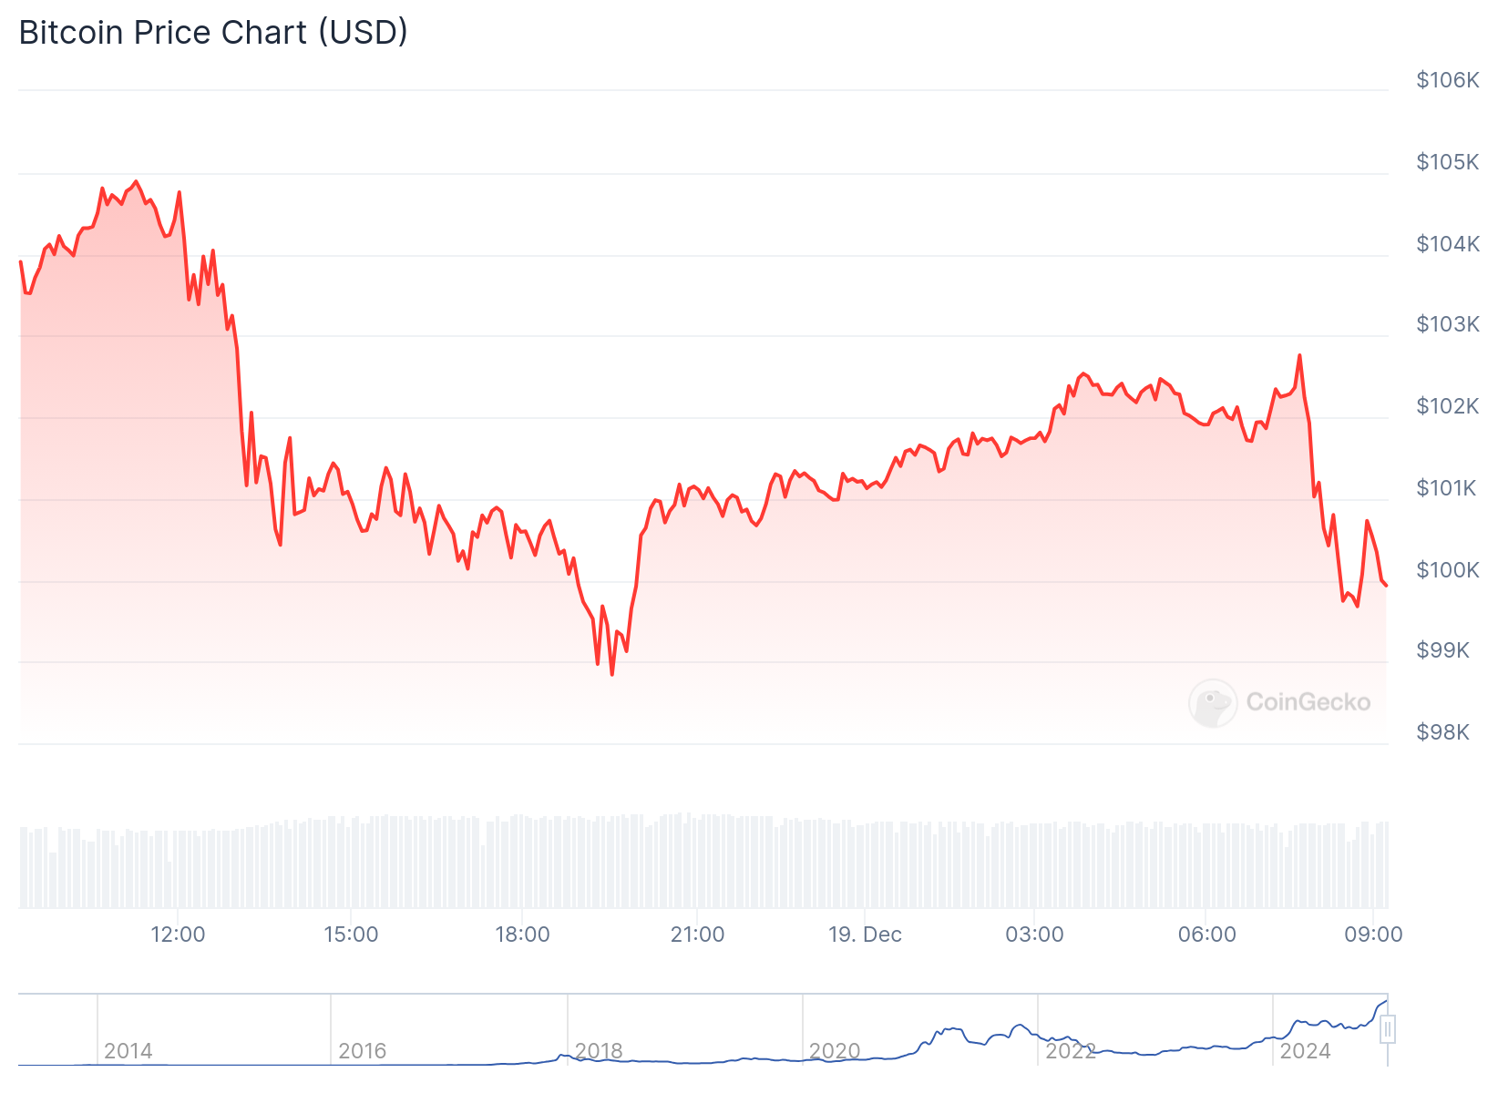
Task: Click the 2020 marker in the navigator timeline
Action: click(835, 1051)
